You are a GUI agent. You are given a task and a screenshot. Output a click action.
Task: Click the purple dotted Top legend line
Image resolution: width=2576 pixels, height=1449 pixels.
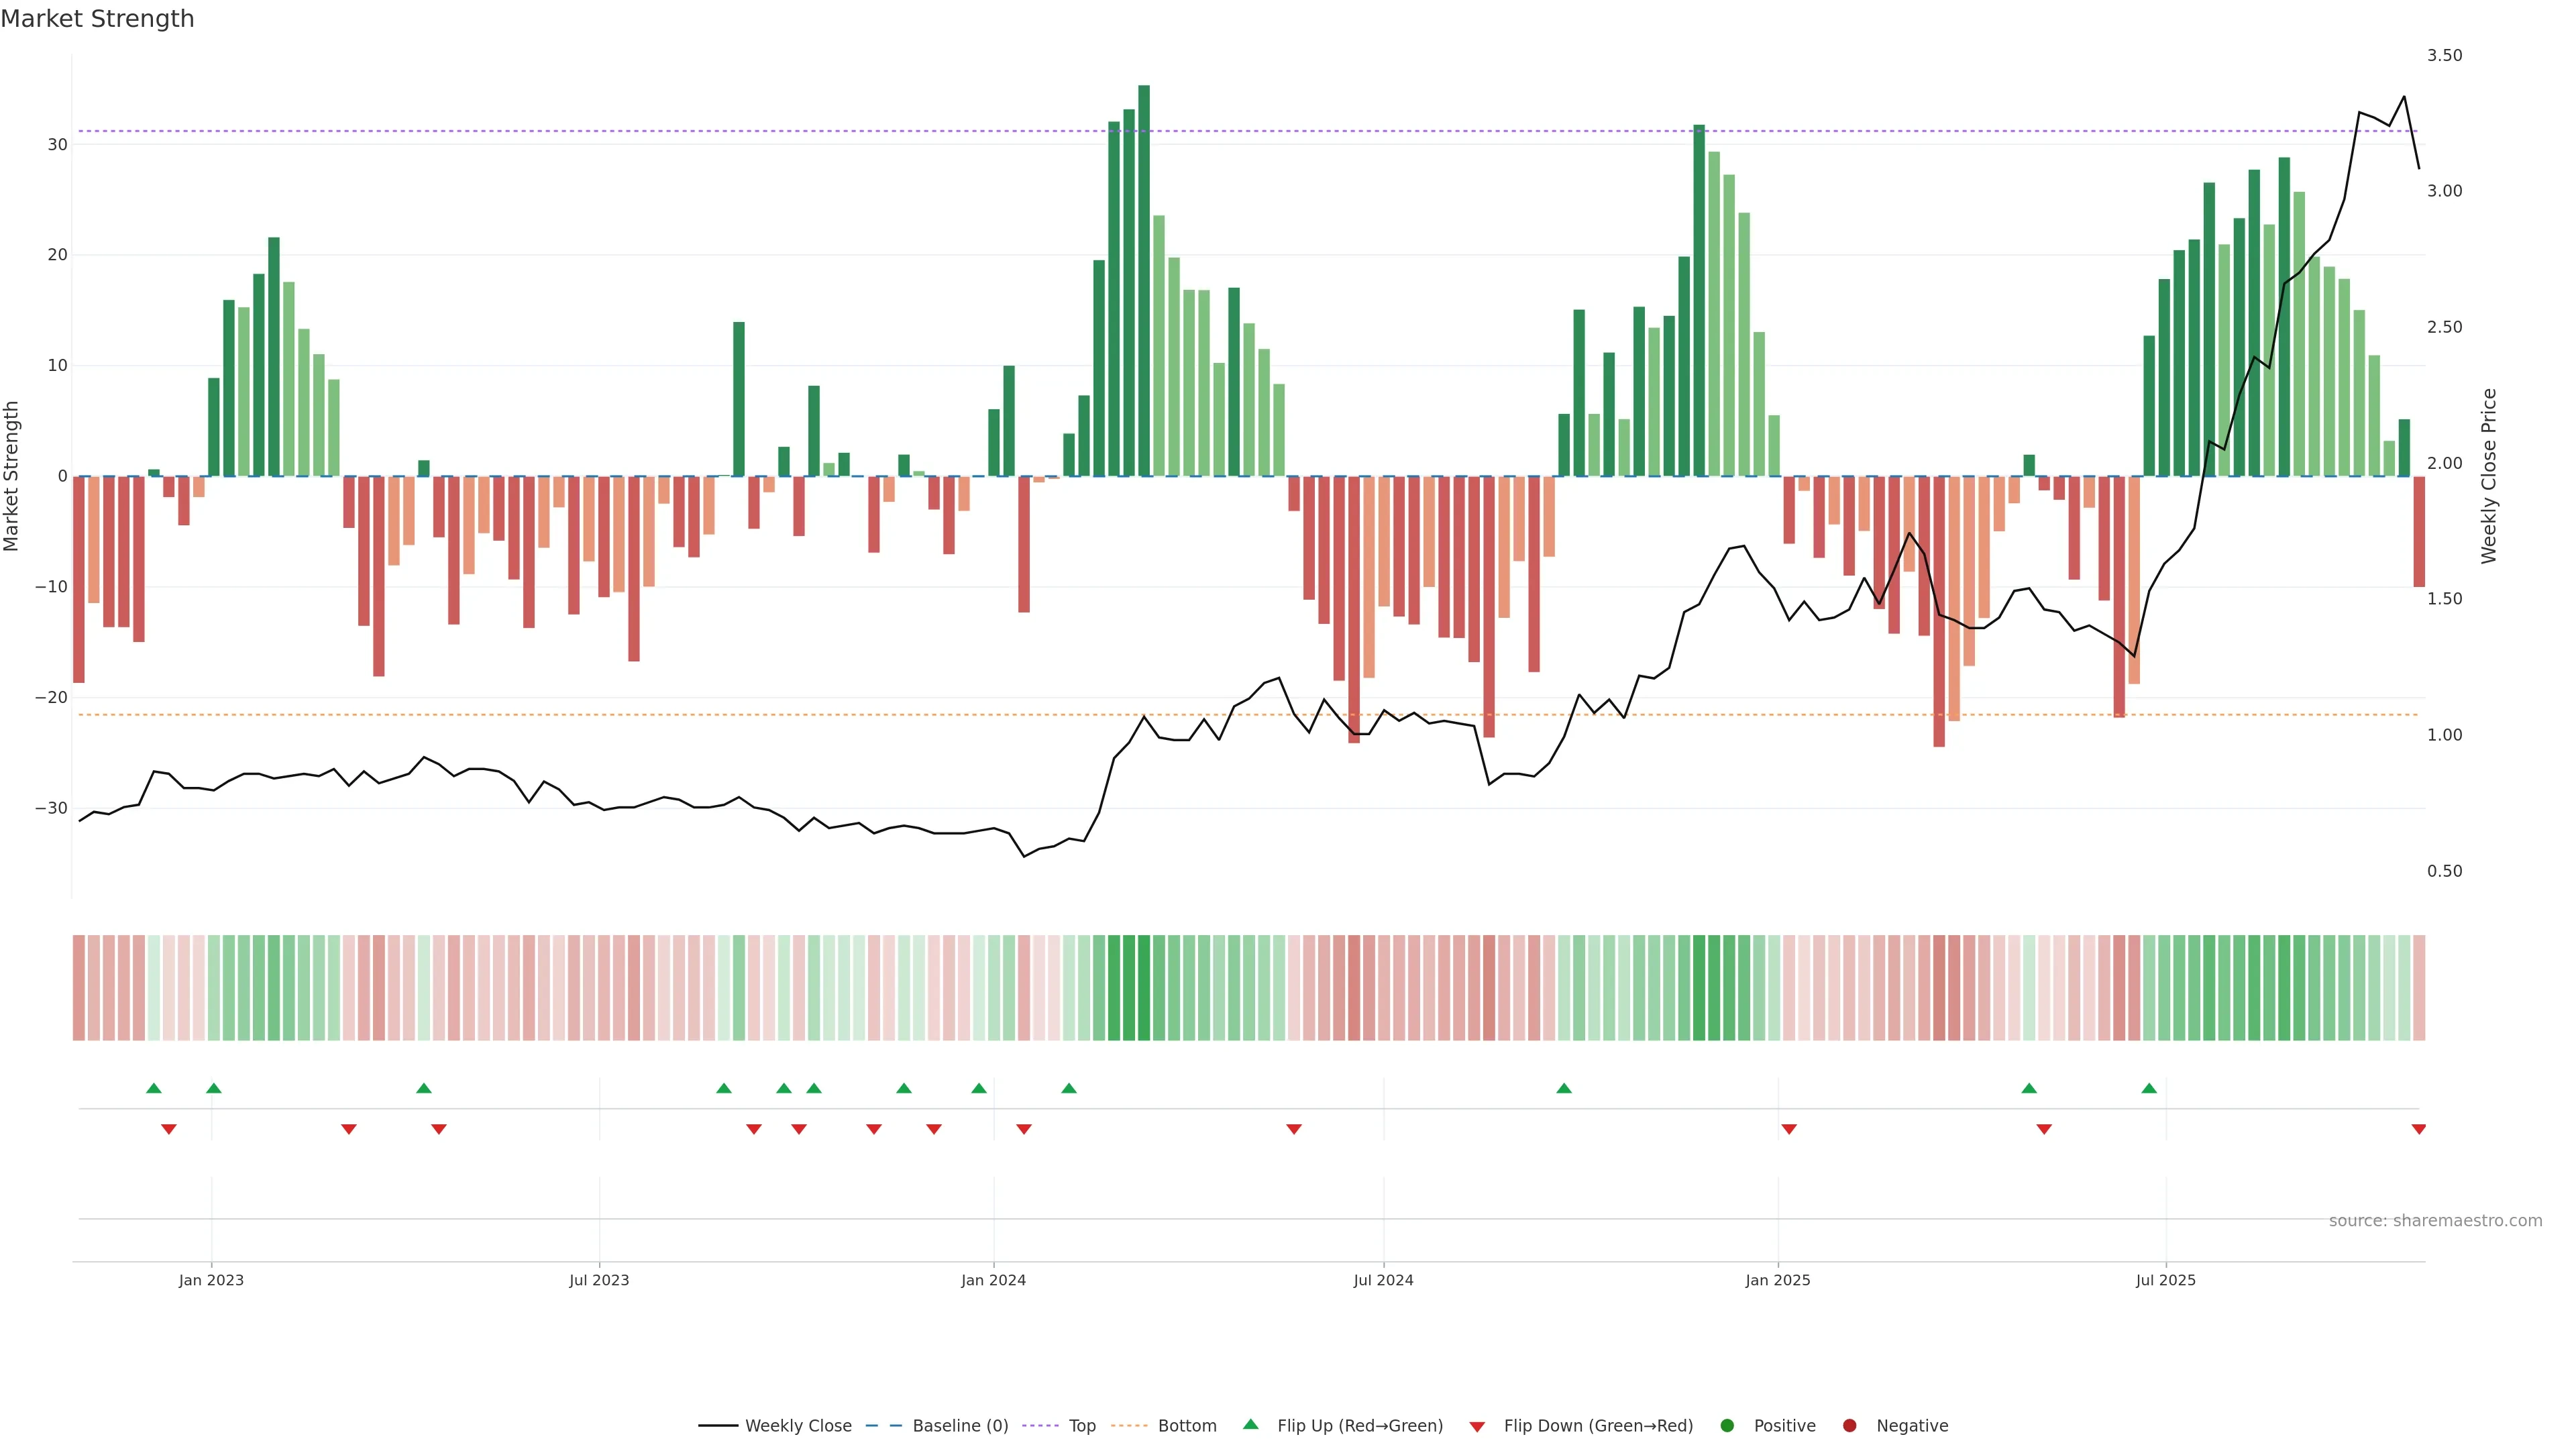click(x=1040, y=1426)
